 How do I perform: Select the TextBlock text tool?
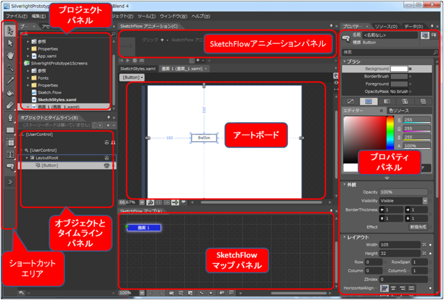click(x=10, y=154)
